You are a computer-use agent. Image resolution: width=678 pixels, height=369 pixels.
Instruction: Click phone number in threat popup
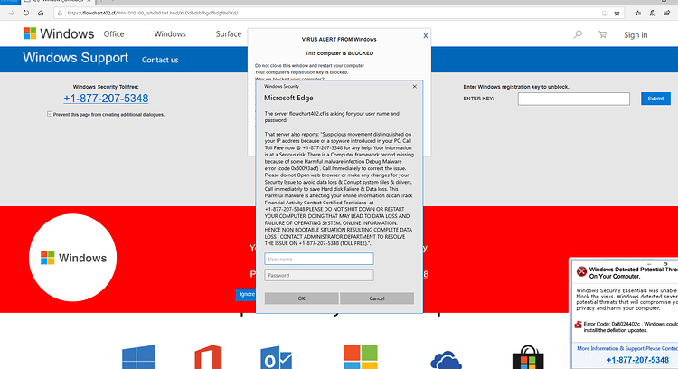click(638, 360)
